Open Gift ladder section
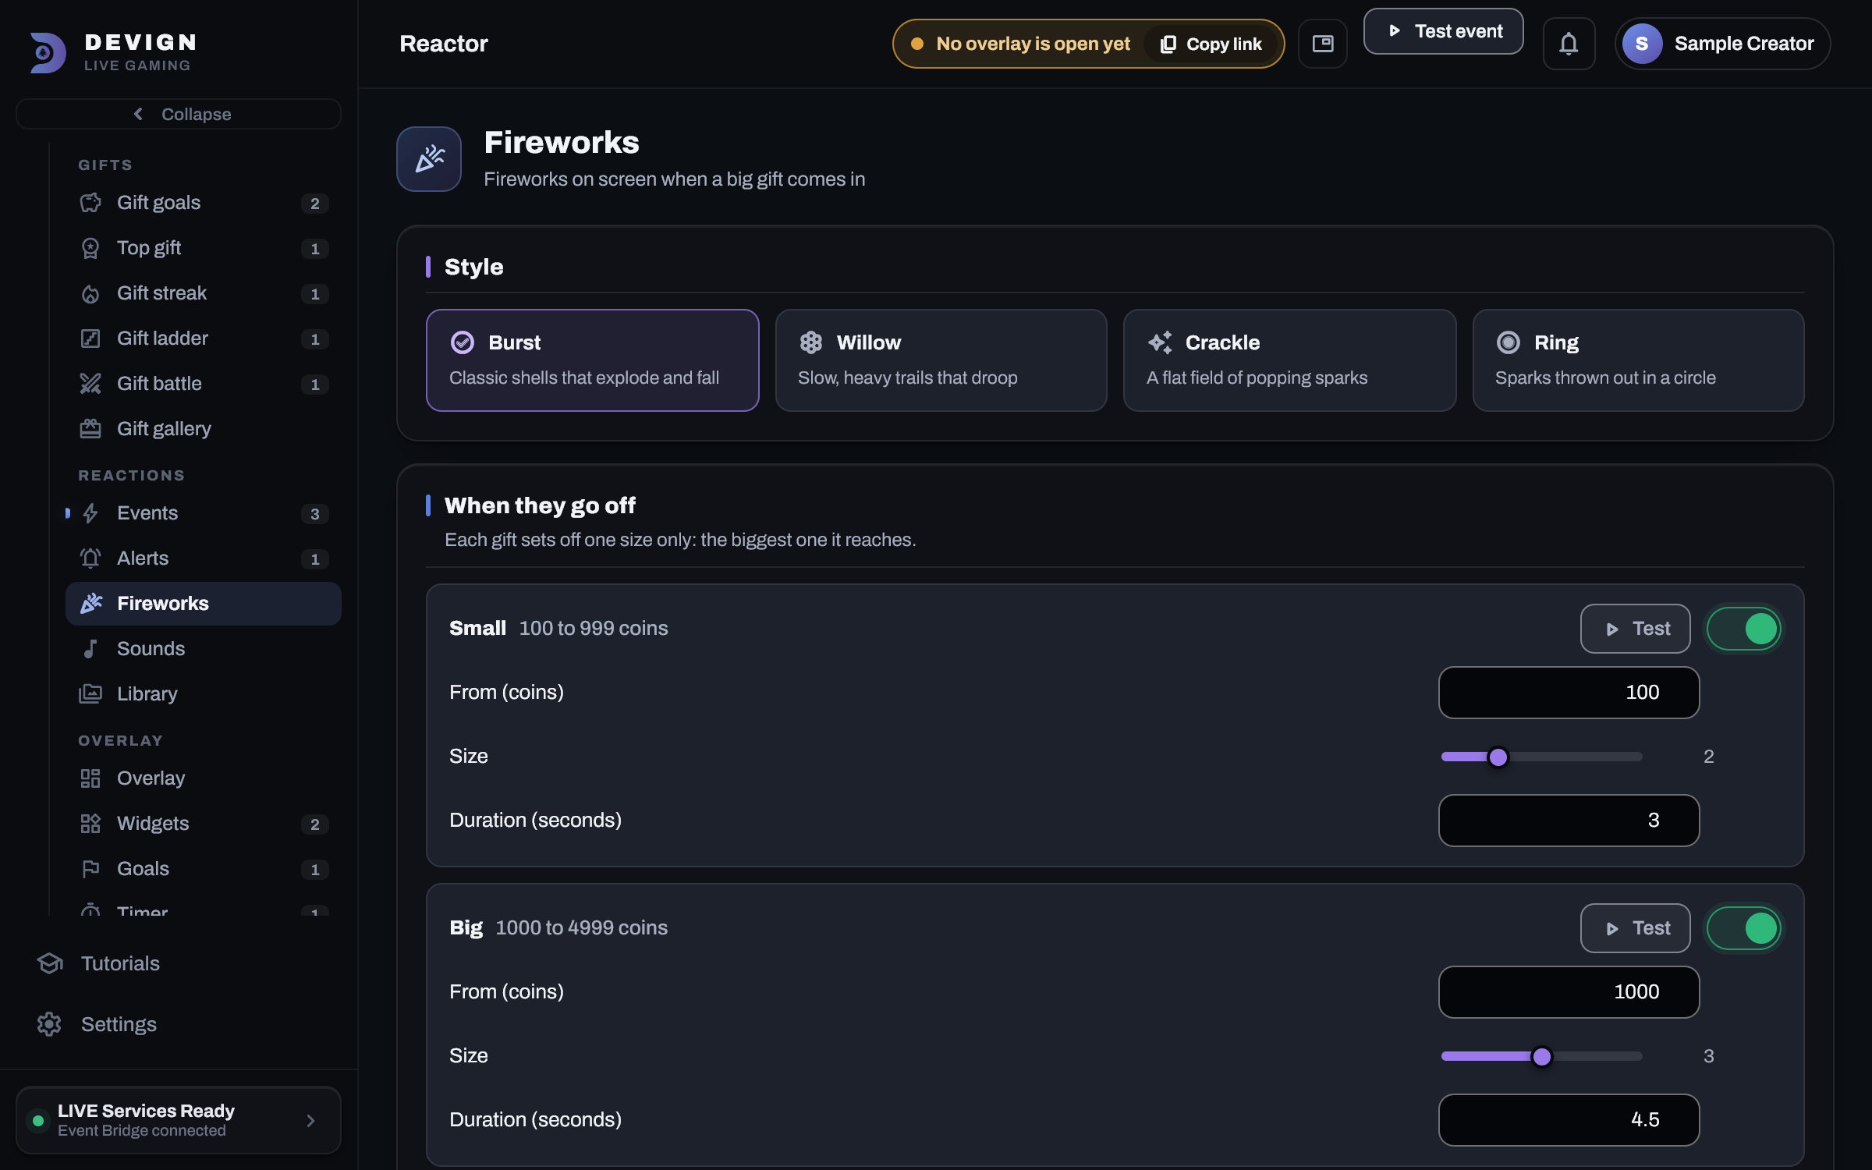The image size is (1872, 1170). [203, 339]
